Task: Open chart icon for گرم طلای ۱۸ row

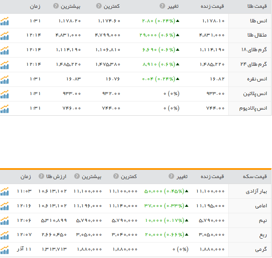Action: 4,50
